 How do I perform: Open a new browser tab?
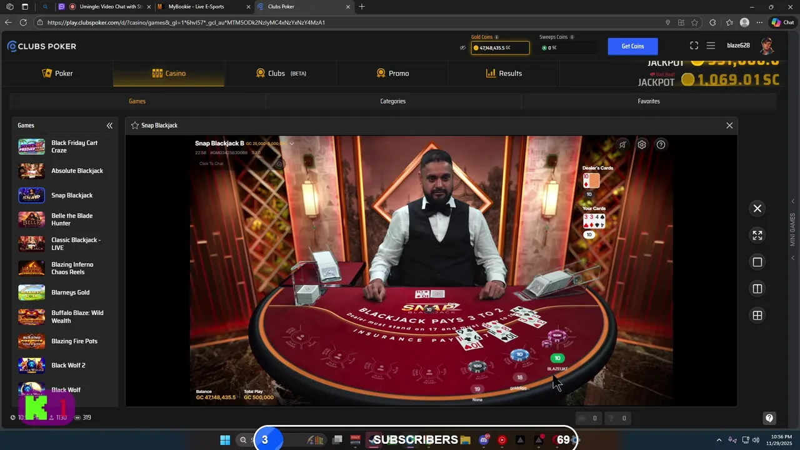click(361, 7)
